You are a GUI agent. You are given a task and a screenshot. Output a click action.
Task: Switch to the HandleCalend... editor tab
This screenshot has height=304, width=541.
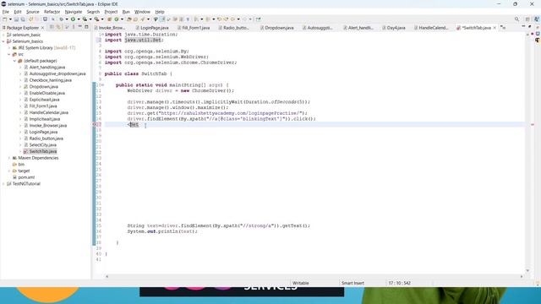pyautogui.click(x=431, y=28)
